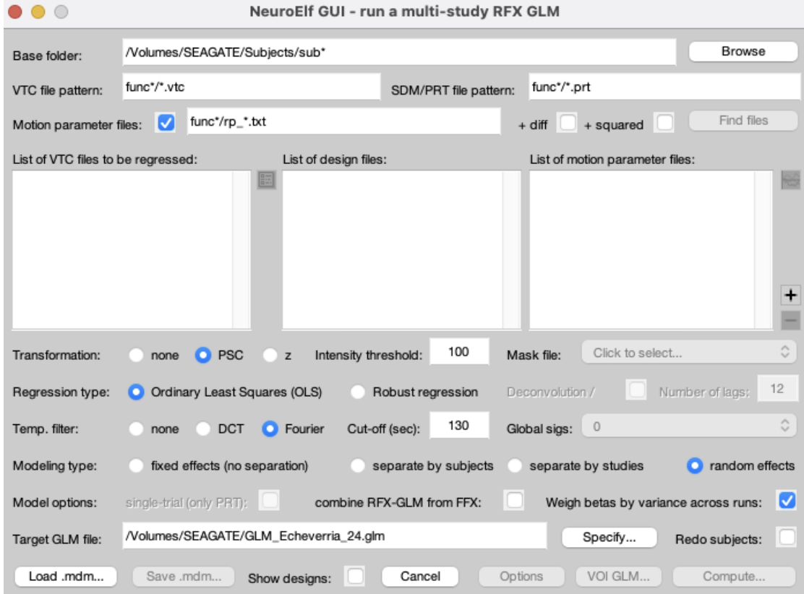Image resolution: width=804 pixels, height=594 pixels.
Task: Select the z transformation radio button
Action: pos(270,355)
